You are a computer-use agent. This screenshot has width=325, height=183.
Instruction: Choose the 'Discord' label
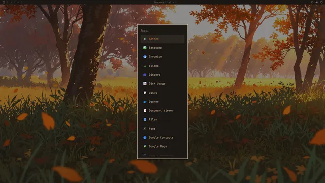point(154,75)
